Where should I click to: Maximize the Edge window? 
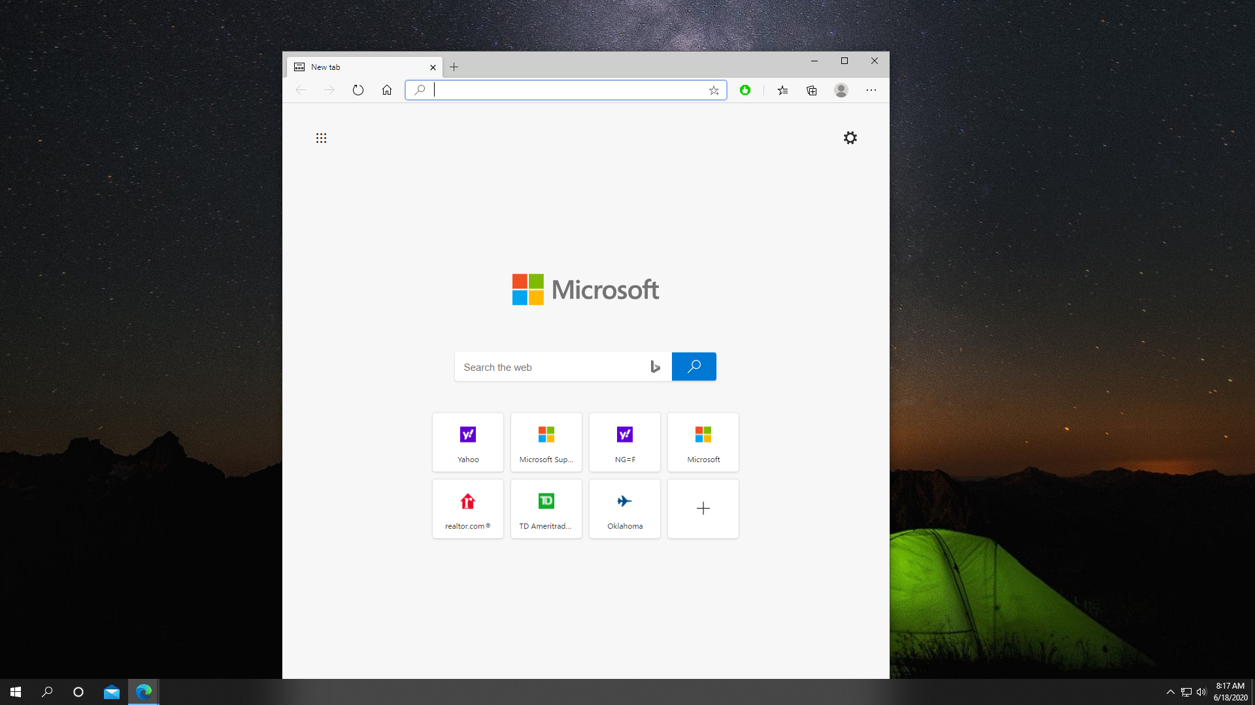(845, 61)
